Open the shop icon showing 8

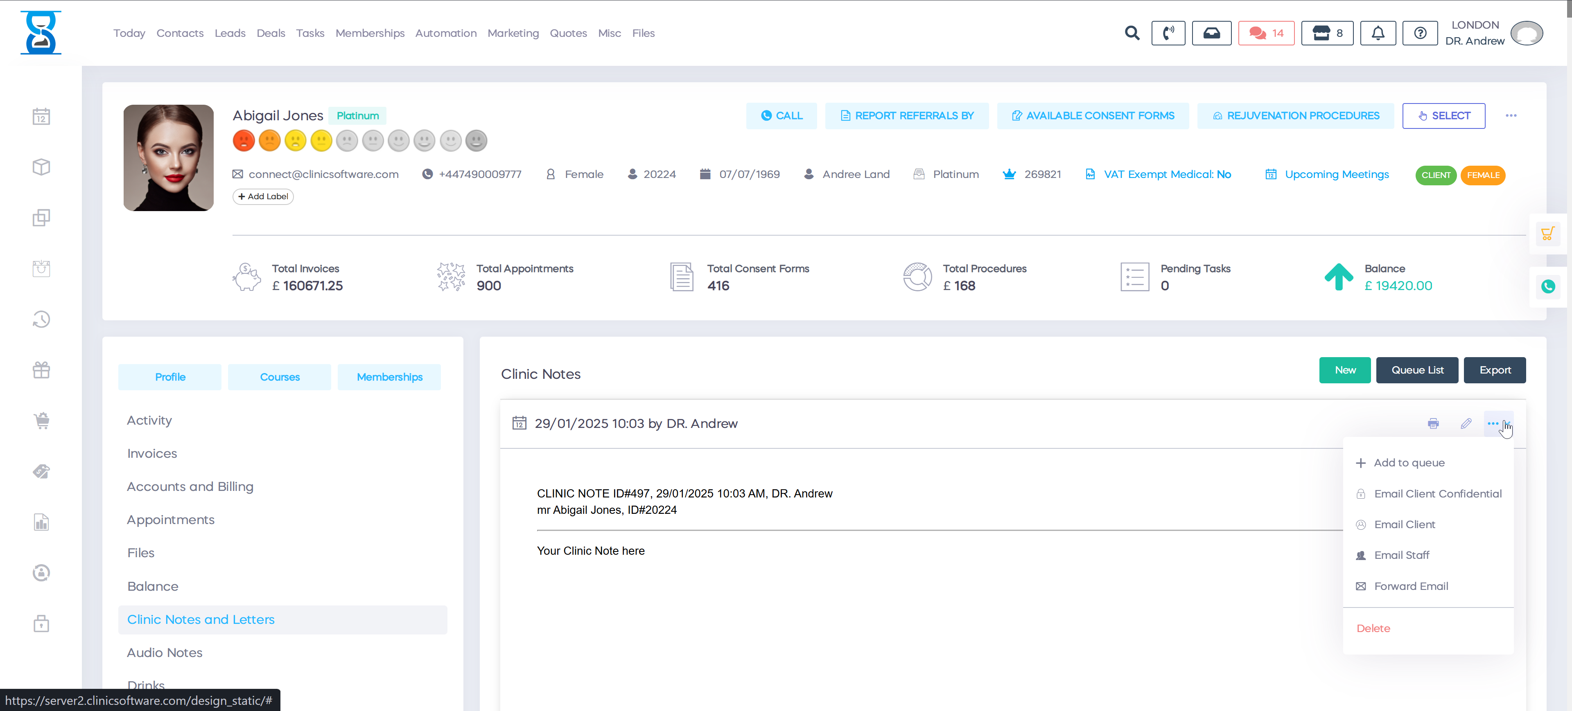1327,33
